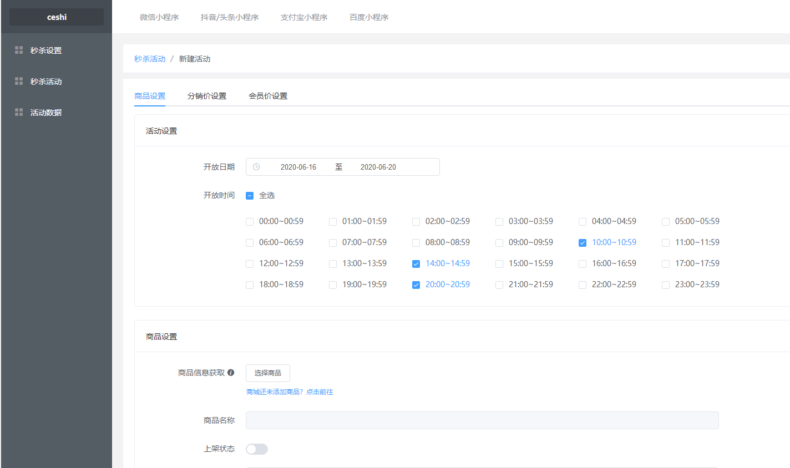Check the 09:00~09:59 time slot

[x=499, y=243]
